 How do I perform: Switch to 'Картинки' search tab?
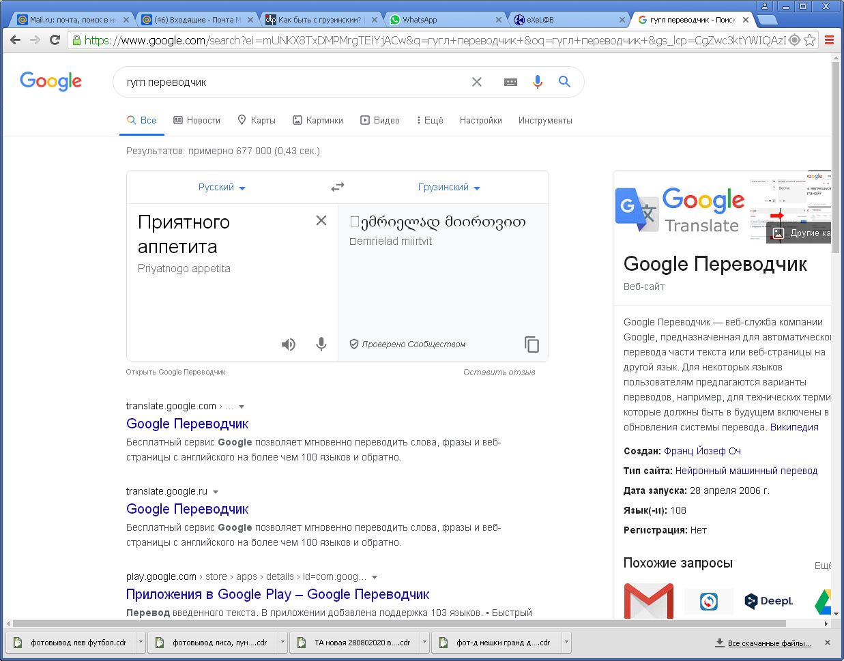click(x=318, y=120)
